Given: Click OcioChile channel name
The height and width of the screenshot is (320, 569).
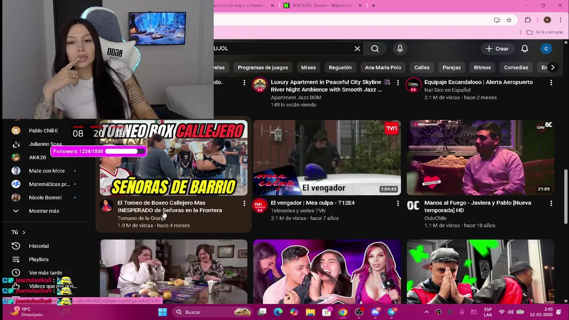Looking at the screenshot, I should tap(436, 218).
